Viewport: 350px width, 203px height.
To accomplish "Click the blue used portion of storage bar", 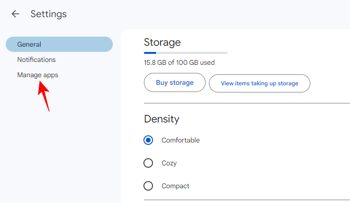I will (x=150, y=52).
